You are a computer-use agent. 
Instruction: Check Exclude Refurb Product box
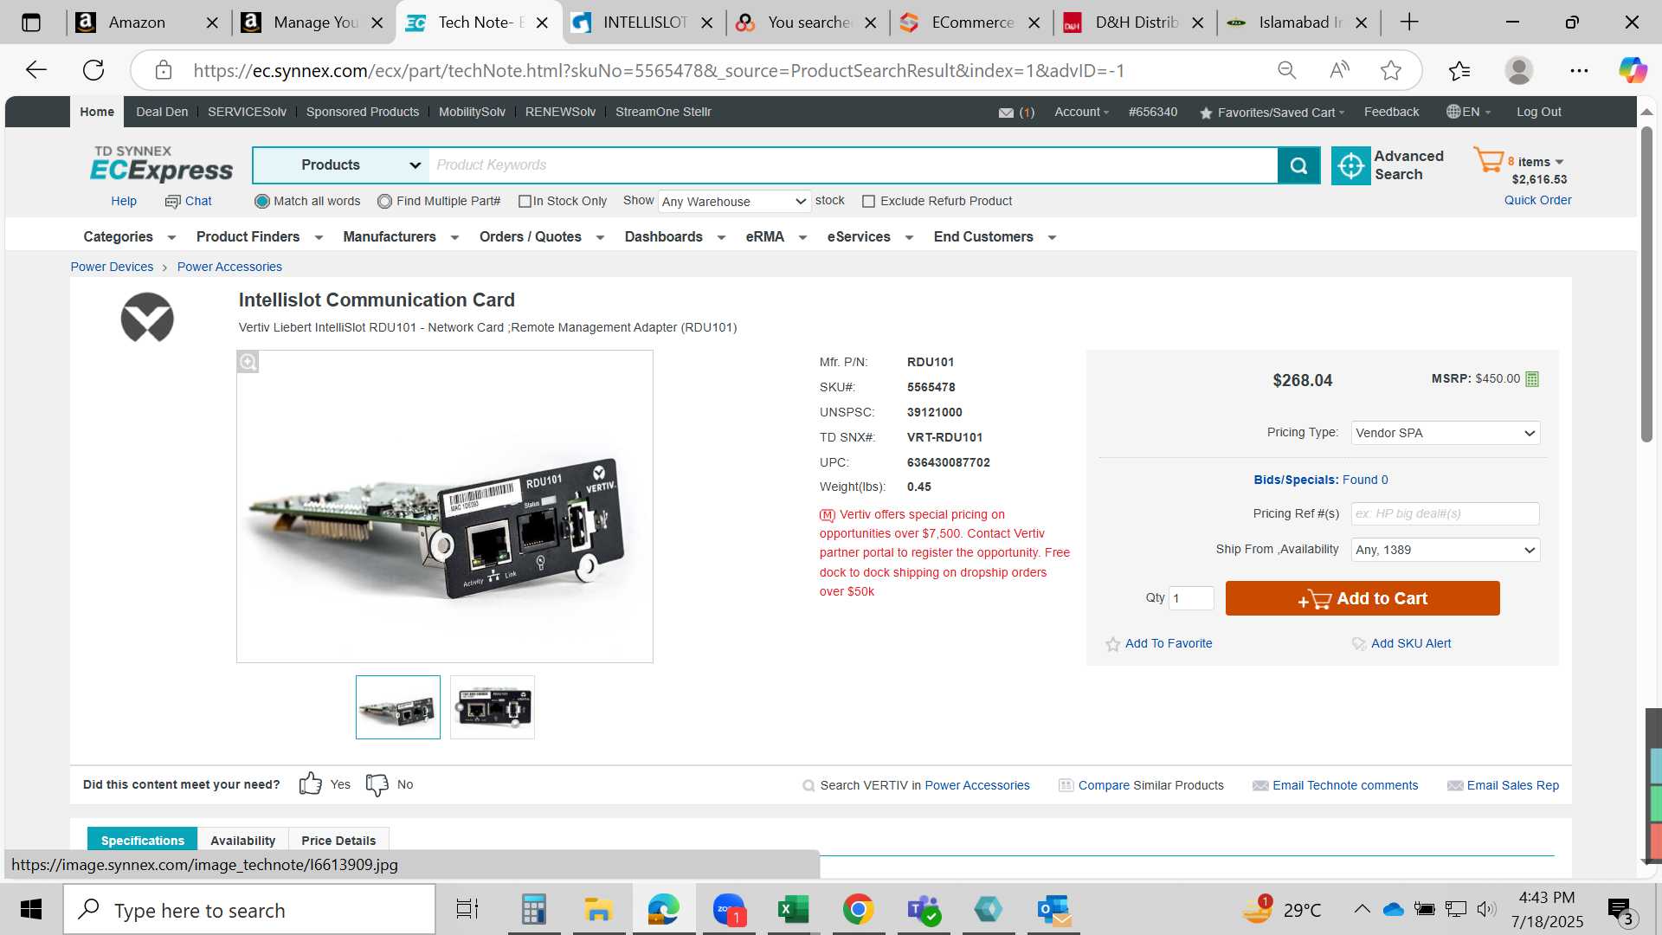tap(868, 202)
